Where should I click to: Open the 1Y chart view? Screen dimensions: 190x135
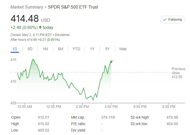[92, 49]
